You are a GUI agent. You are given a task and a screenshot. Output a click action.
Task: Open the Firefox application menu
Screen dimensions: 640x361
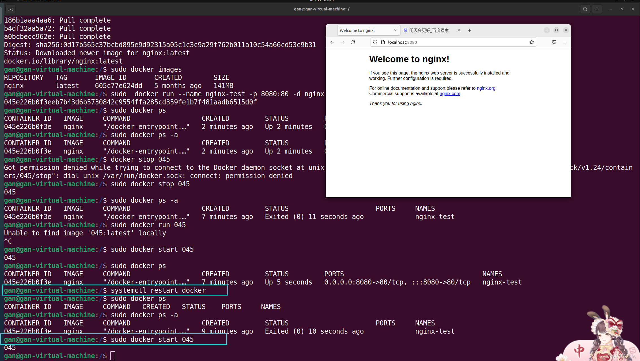pos(564,42)
